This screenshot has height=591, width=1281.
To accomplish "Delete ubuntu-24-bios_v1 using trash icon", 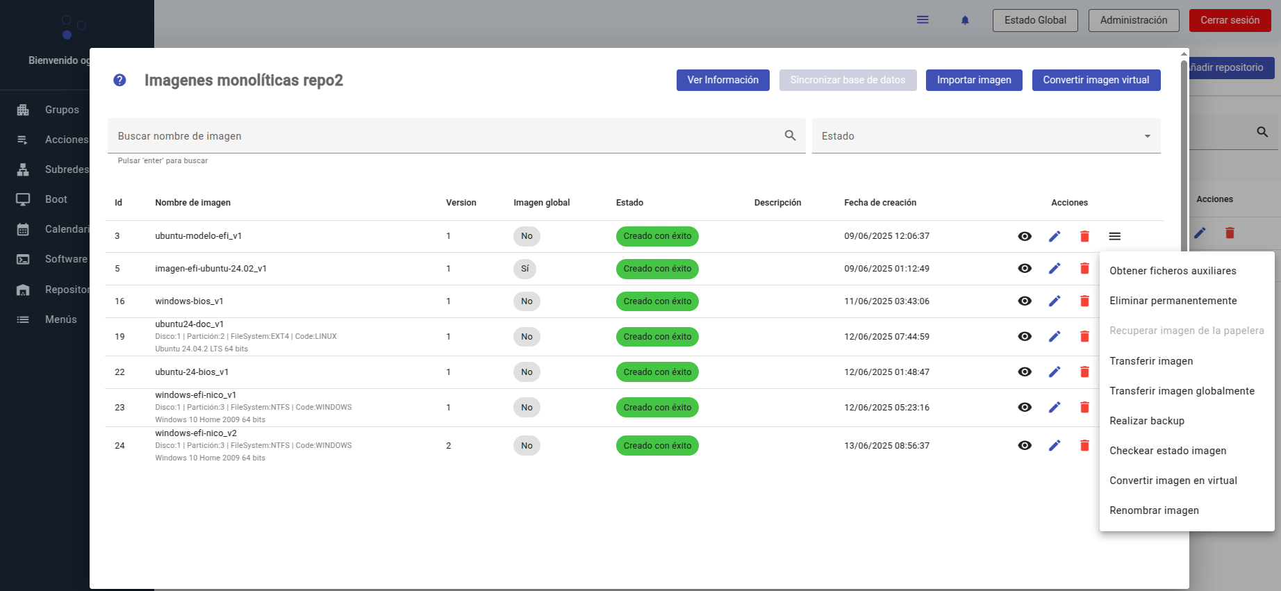I will 1084,372.
